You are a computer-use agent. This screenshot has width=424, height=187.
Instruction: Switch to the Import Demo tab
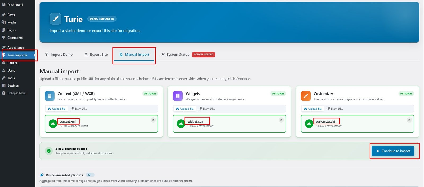click(59, 55)
